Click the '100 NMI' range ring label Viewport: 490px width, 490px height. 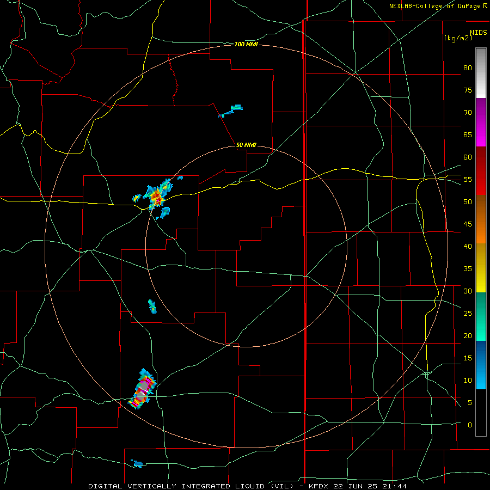coord(246,45)
